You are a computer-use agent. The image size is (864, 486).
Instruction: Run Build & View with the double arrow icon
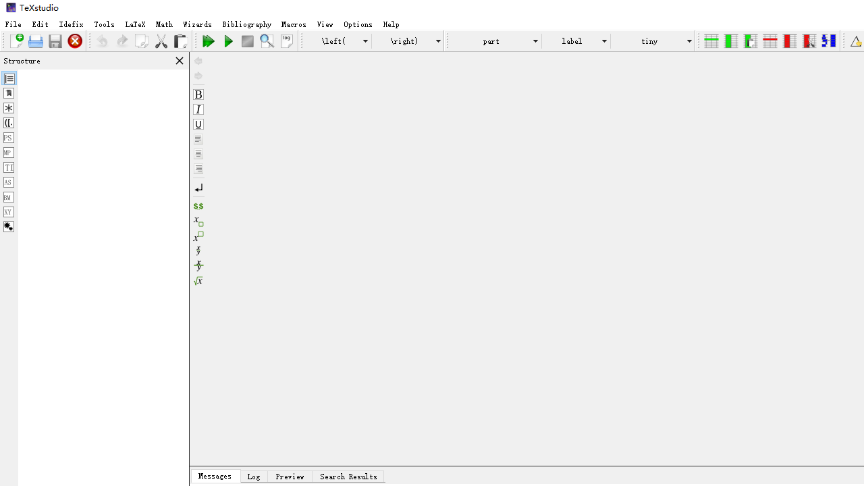point(209,41)
